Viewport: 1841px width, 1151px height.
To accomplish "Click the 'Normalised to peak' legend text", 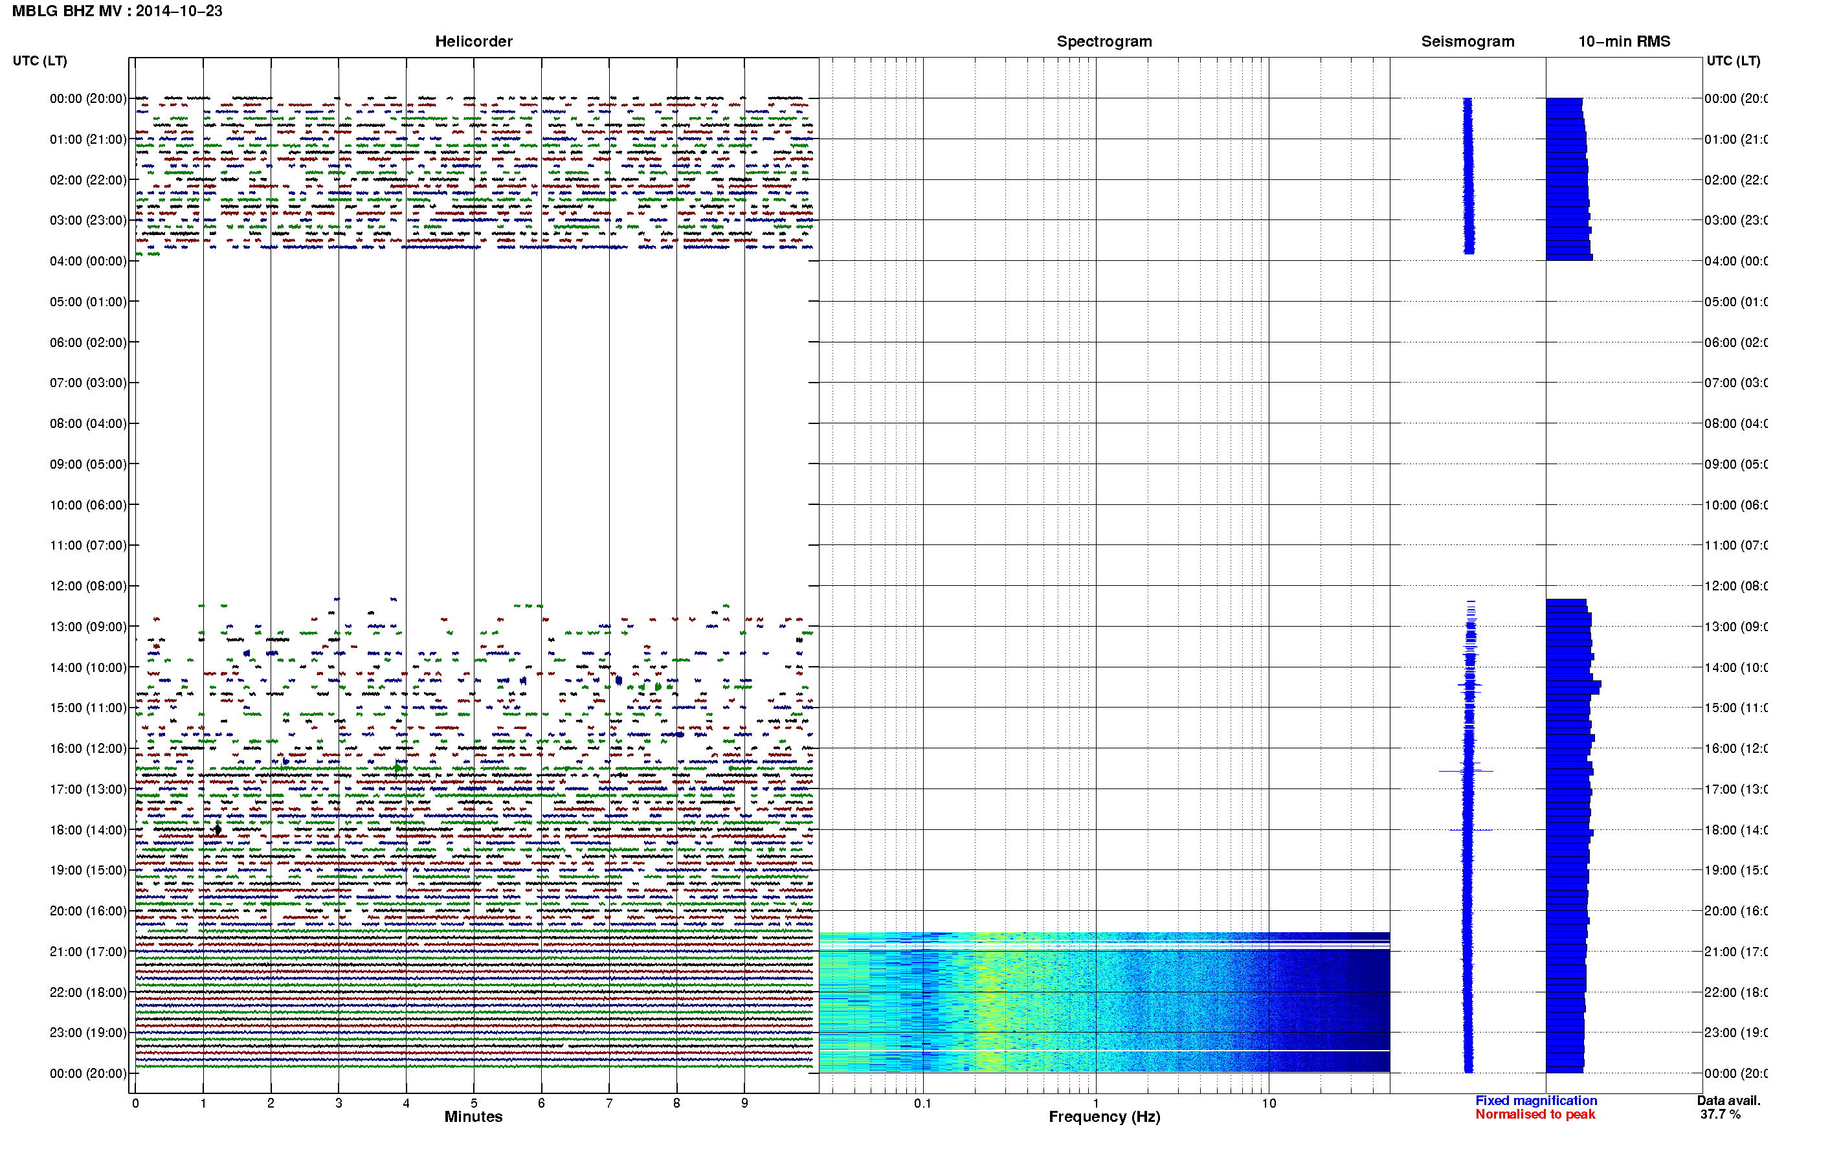I will 1535,1115.
